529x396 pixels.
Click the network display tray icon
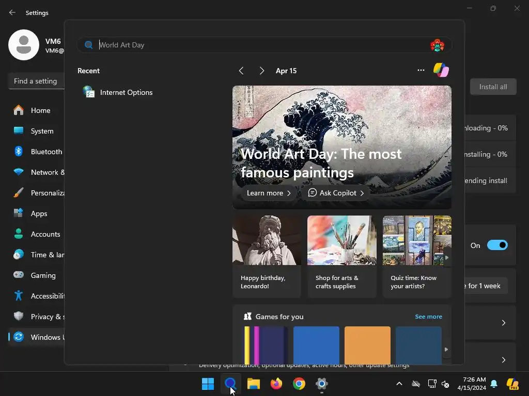pos(432,384)
